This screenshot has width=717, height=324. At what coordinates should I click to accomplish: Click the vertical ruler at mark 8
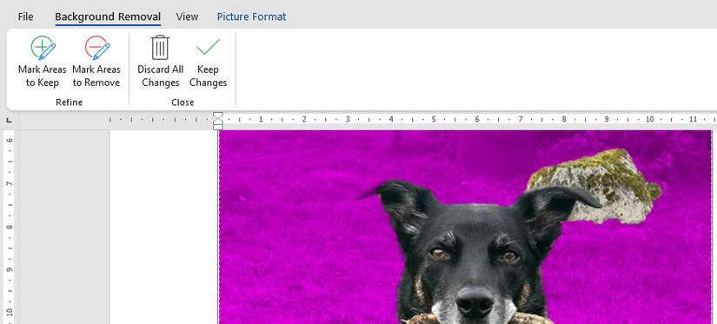click(x=10, y=226)
